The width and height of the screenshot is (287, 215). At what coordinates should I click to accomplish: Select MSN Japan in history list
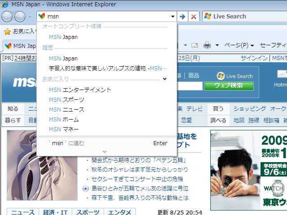click(63, 59)
